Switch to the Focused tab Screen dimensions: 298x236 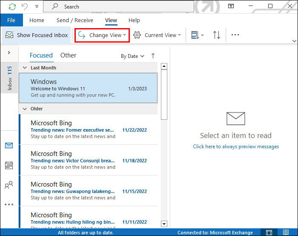coord(41,55)
